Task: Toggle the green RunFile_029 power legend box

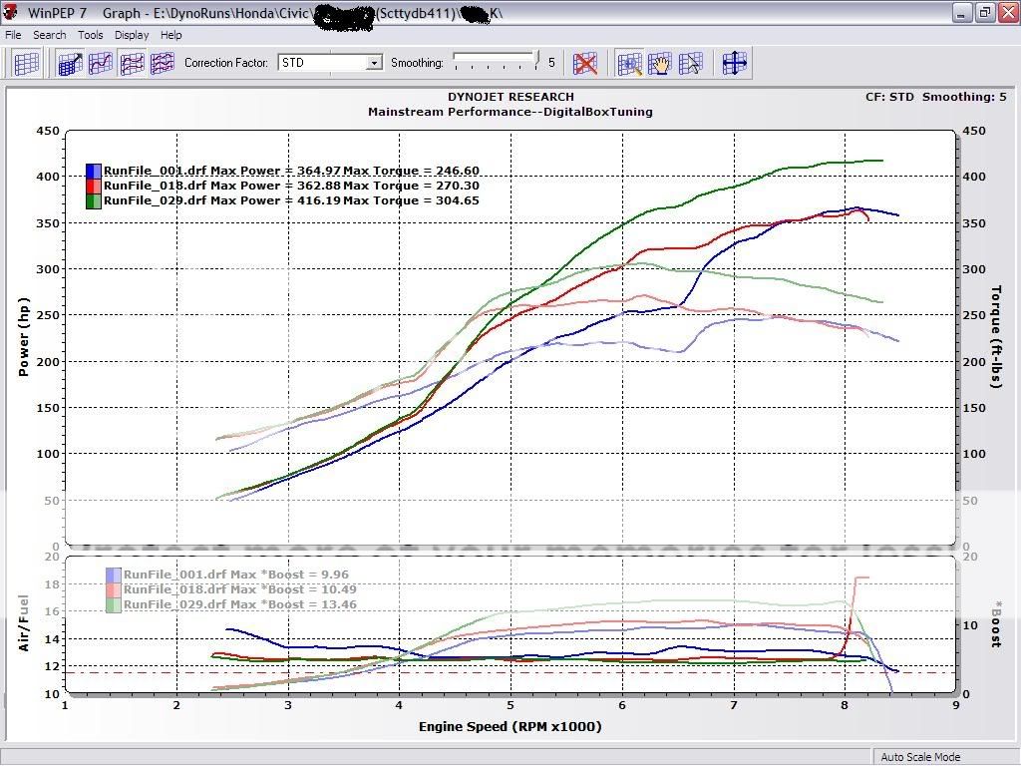Action: tap(94, 200)
